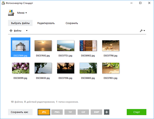
Task: Select the Выбрать файлы tab
Action: click(20, 23)
